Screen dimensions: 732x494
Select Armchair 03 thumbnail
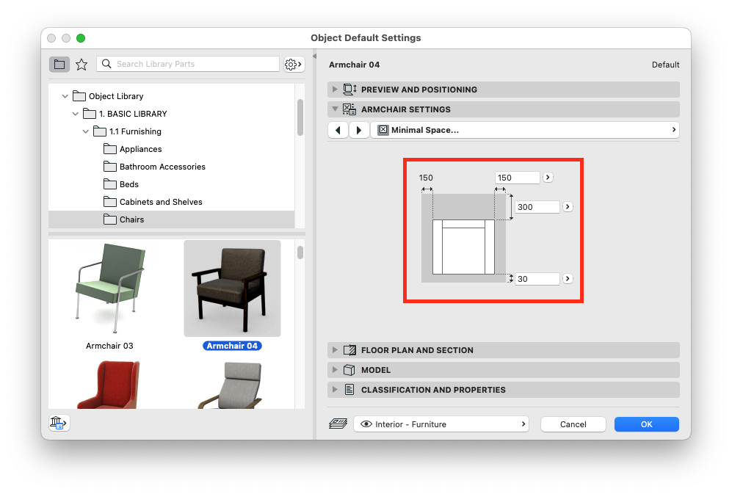click(110, 288)
